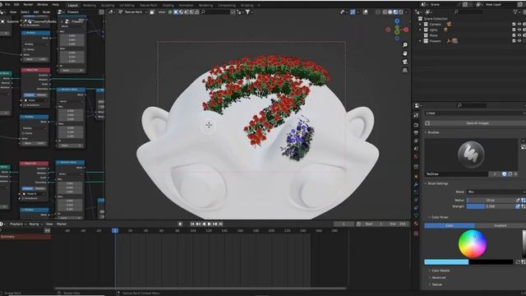
Task: Expand the lights collection in outliner
Action: click(x=420, y=30)
